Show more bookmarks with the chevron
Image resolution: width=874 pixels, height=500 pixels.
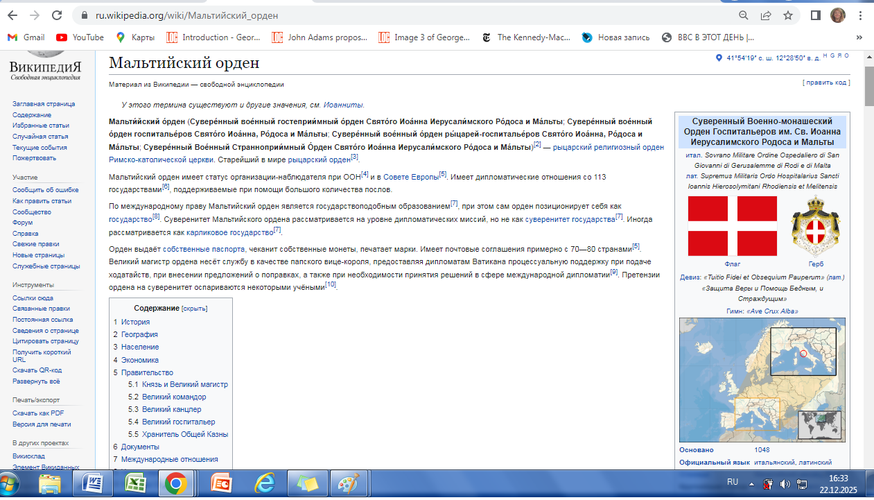859,37
